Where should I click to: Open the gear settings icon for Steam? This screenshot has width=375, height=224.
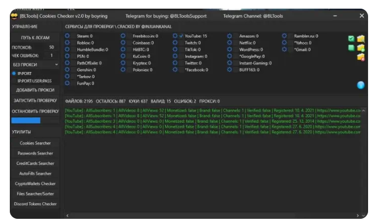(x=67, y=36)
